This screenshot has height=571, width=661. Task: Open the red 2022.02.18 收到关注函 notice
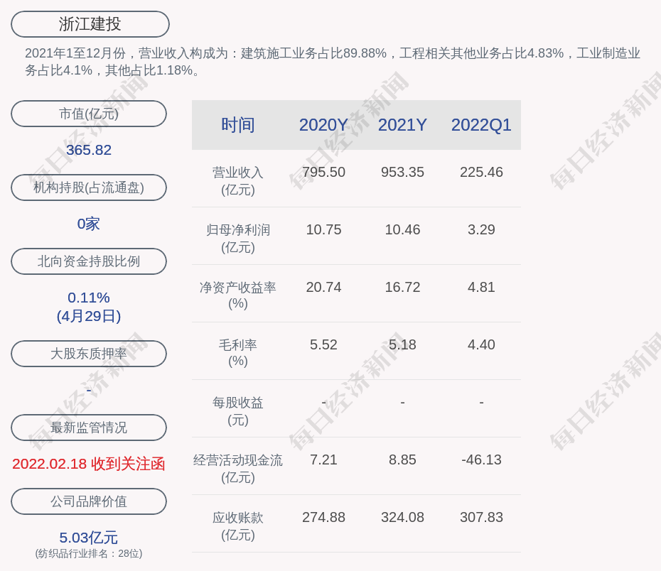coord(89,464)
